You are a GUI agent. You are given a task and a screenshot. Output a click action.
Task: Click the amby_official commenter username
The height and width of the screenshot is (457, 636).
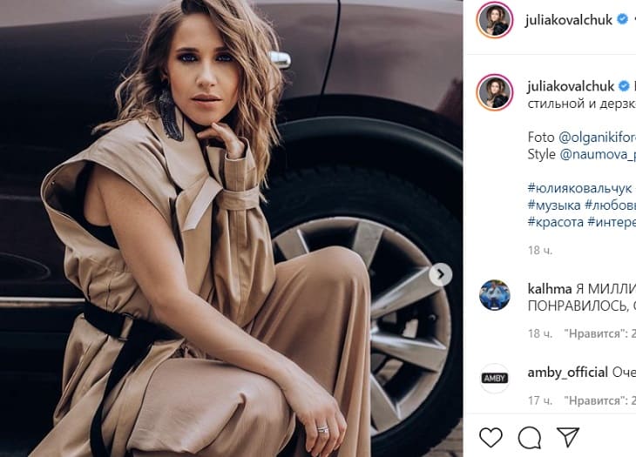click(x=567, y=372)
